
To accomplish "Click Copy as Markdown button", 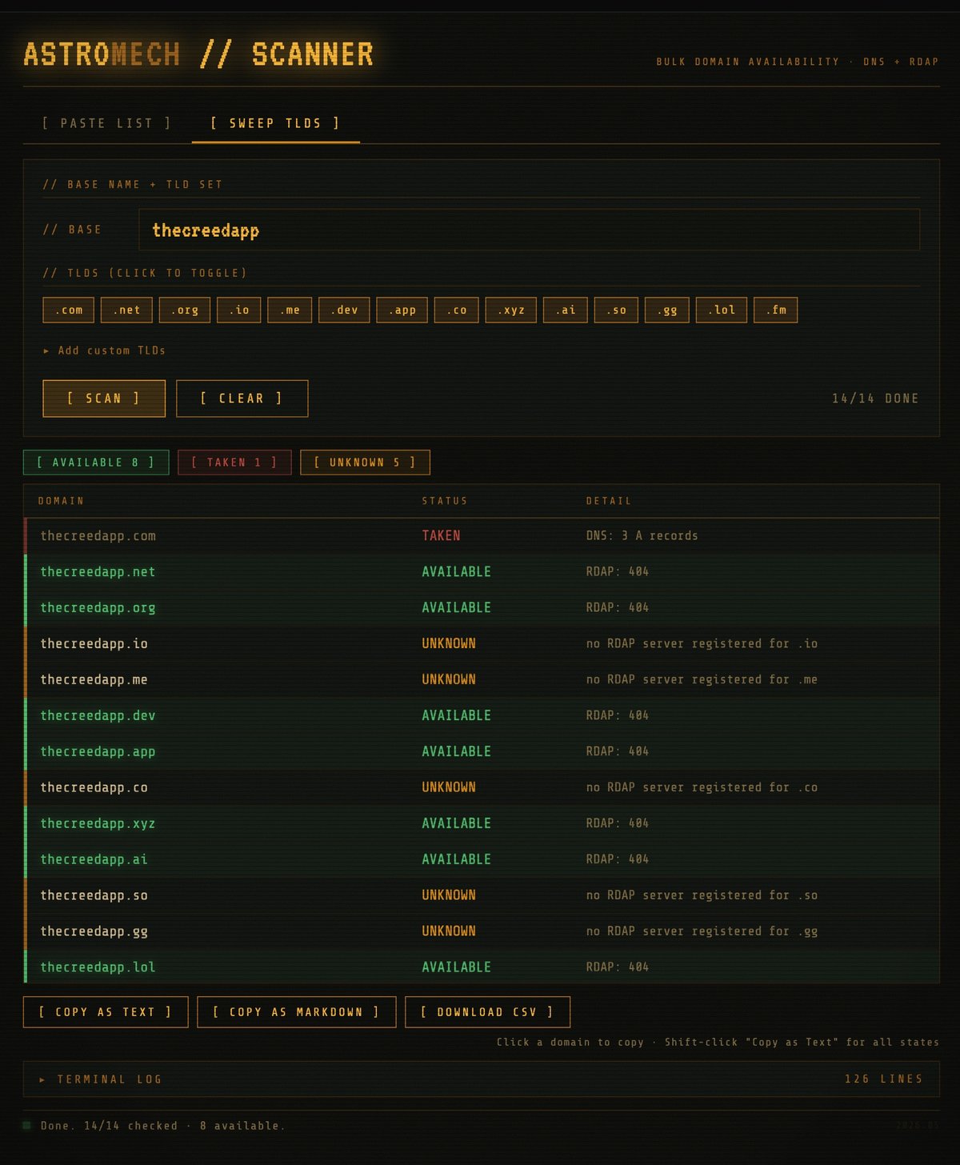I will (297, 1012).
